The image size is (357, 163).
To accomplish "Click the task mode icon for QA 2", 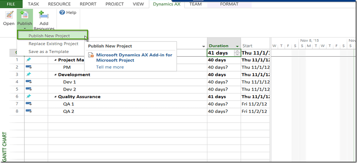I will pyautogui.click(x=29, y=111).
